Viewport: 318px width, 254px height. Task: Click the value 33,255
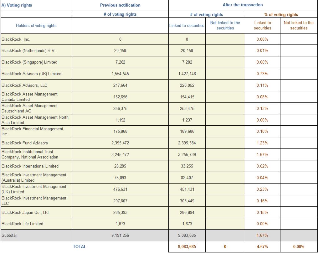point(187,166)
